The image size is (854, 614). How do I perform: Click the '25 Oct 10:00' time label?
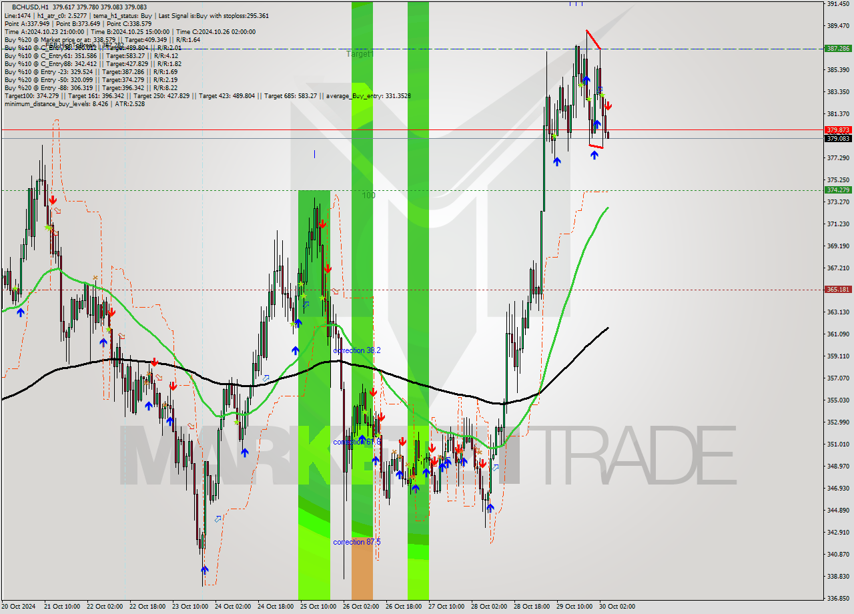(x=318, y=607)
